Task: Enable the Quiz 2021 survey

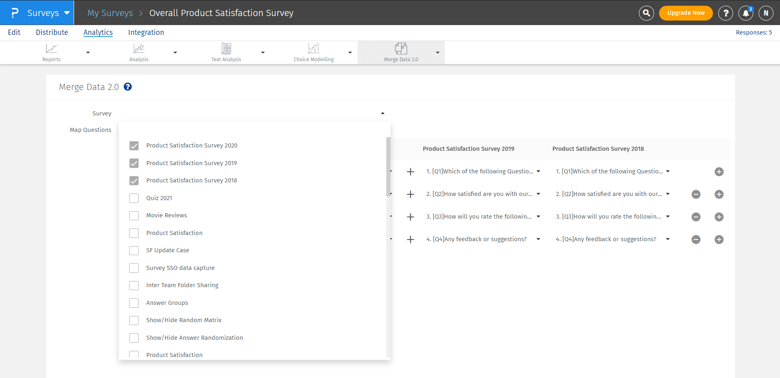Action: tap(134, 198)
